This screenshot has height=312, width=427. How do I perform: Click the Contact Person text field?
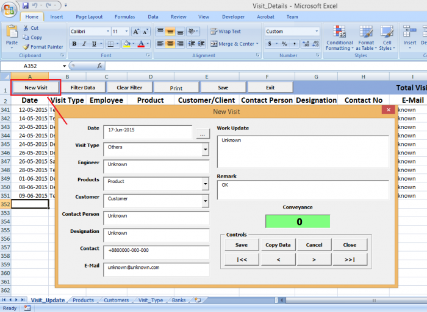[x=156, y=217]
